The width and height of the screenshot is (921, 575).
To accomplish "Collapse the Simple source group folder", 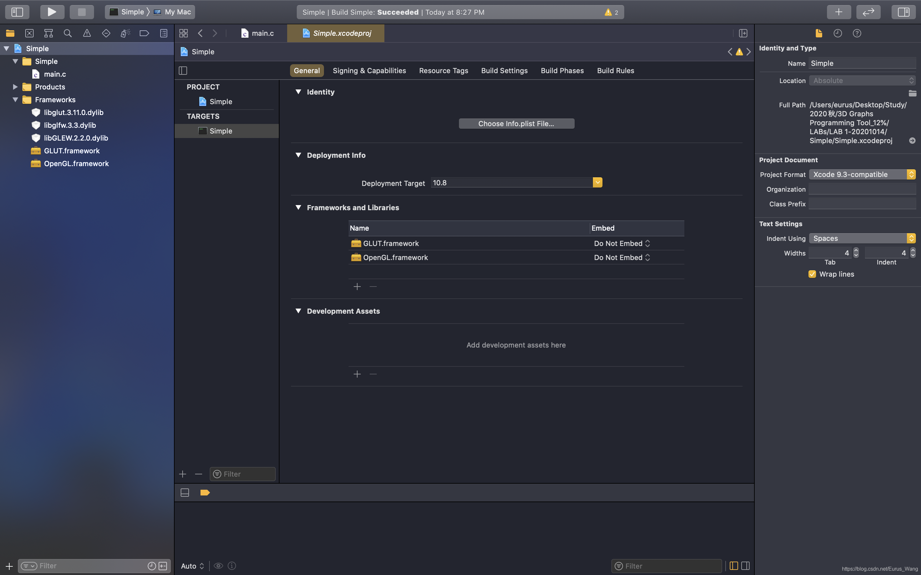I will coord(15,61).
